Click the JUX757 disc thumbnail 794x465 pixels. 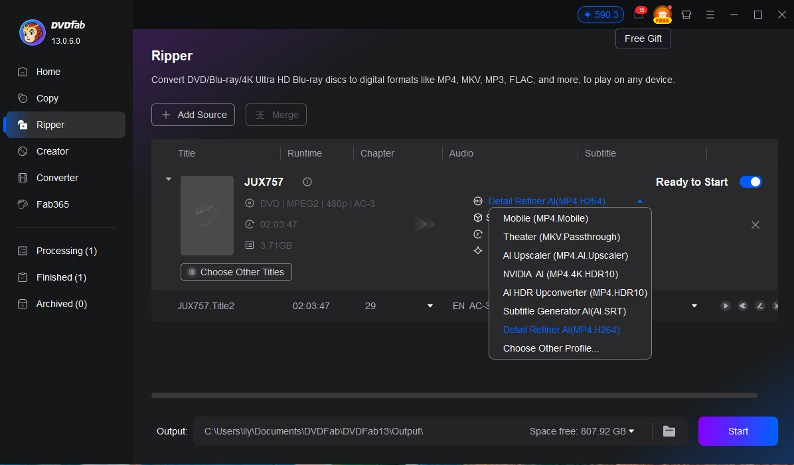pos(207,216)
